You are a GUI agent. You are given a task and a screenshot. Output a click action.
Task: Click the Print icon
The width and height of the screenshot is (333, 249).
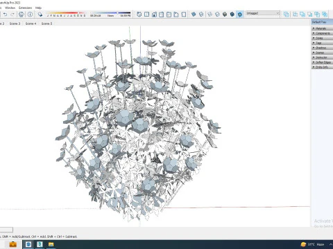pos(22,15)
